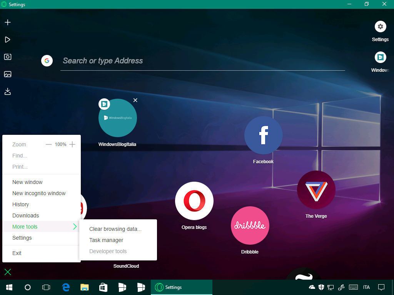Image resolution: width=394 pixels, height=295 pixels.
Task: Open the Windows Ink pen tray icon
Action: pos(341,287)
